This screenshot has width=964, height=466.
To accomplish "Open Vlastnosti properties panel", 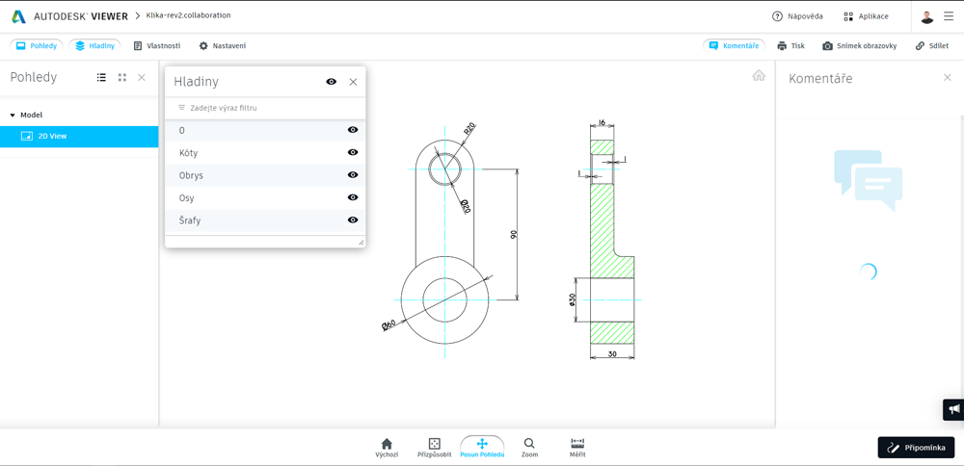I will click(157, 45).
